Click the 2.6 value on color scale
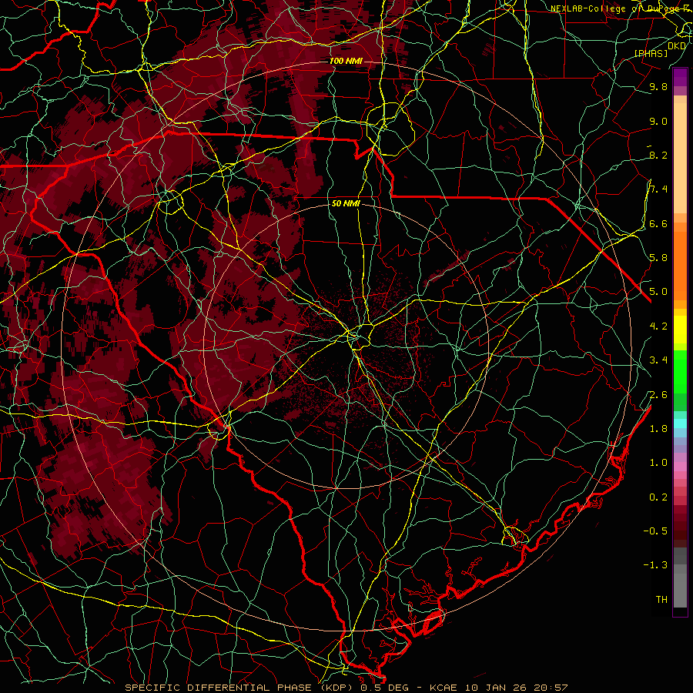The width and height of the screenshot is (693, 693). [x=658, y=394]
